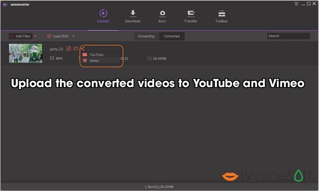Maximize the uniconverter window
This screenshot has width=319, height=191.
pyautogui.click(x=308, y=4)
